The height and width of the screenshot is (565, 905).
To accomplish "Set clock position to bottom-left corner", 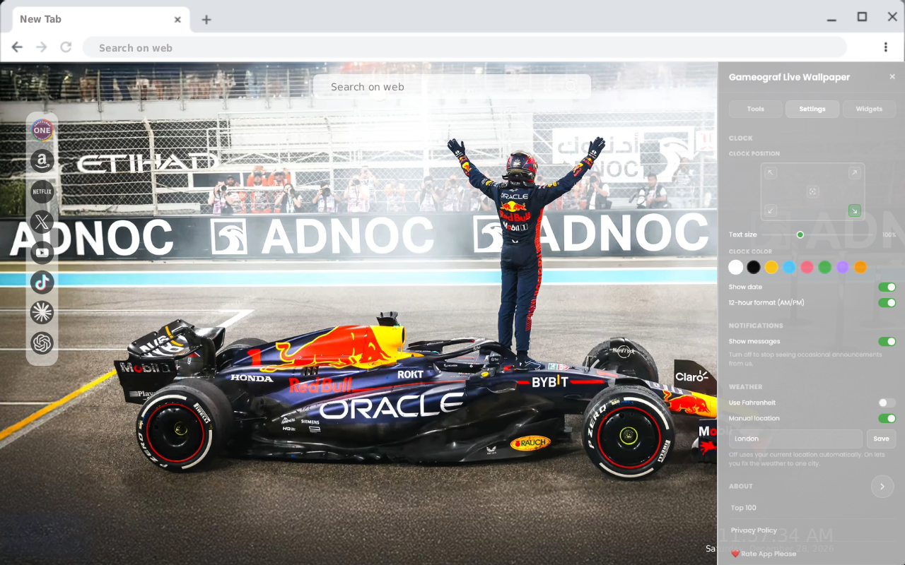I will [771, 210].
